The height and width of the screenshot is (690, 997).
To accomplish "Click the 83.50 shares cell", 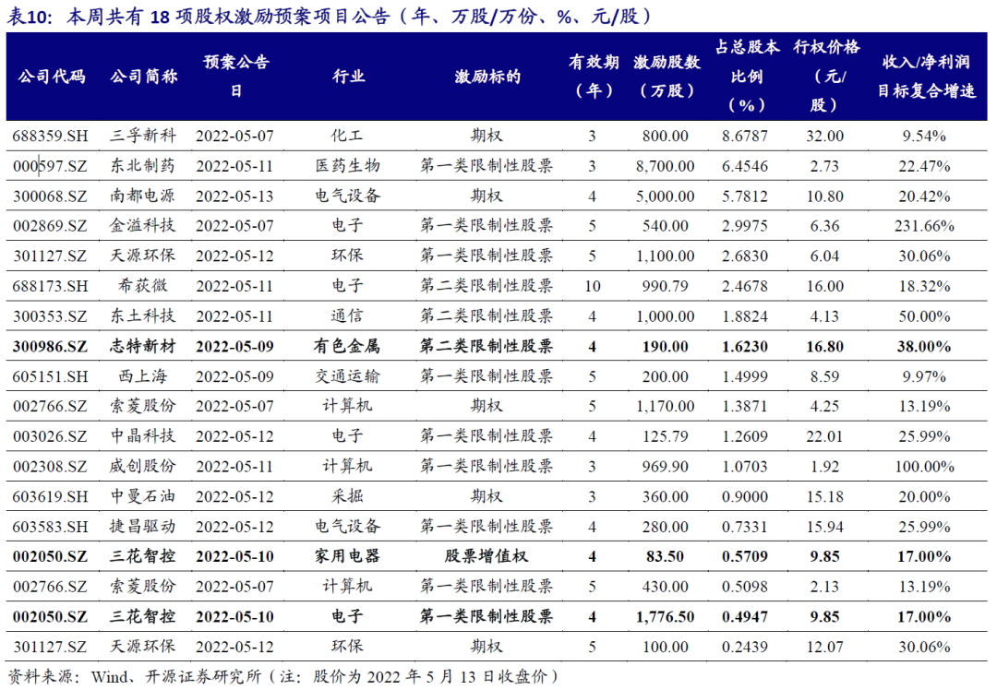I will (x=665, y=557).
